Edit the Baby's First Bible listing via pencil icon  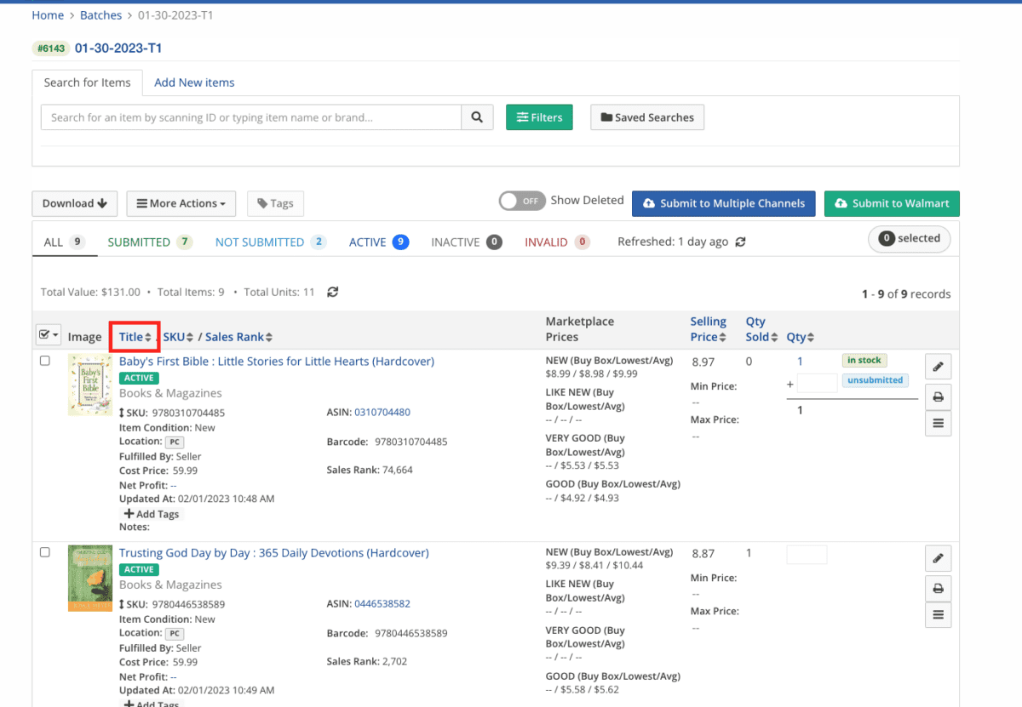[x=938, y=366]
